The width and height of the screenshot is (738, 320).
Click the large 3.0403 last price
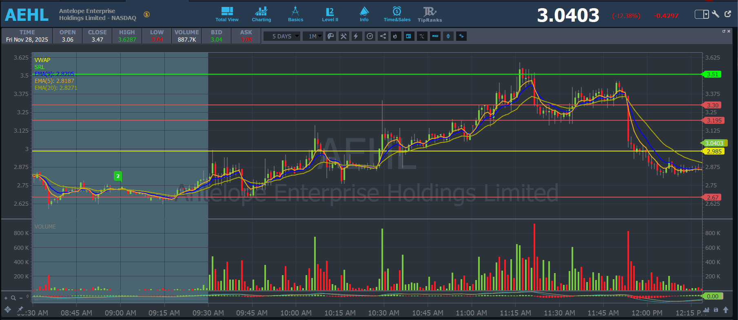point(568,16)
